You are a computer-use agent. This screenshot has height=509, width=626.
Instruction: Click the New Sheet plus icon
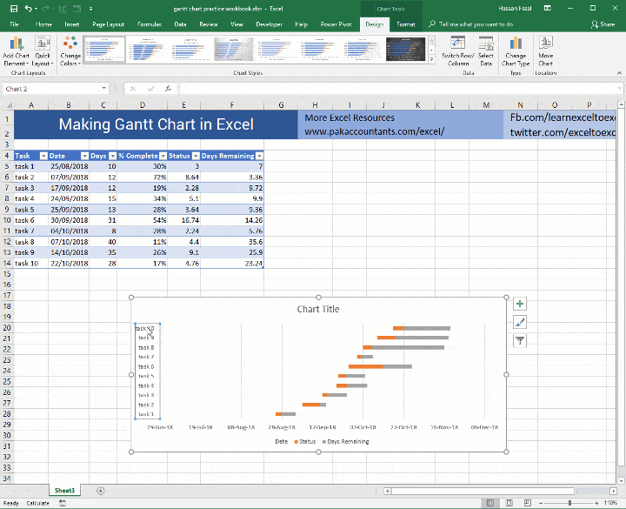tap(101, 491)
